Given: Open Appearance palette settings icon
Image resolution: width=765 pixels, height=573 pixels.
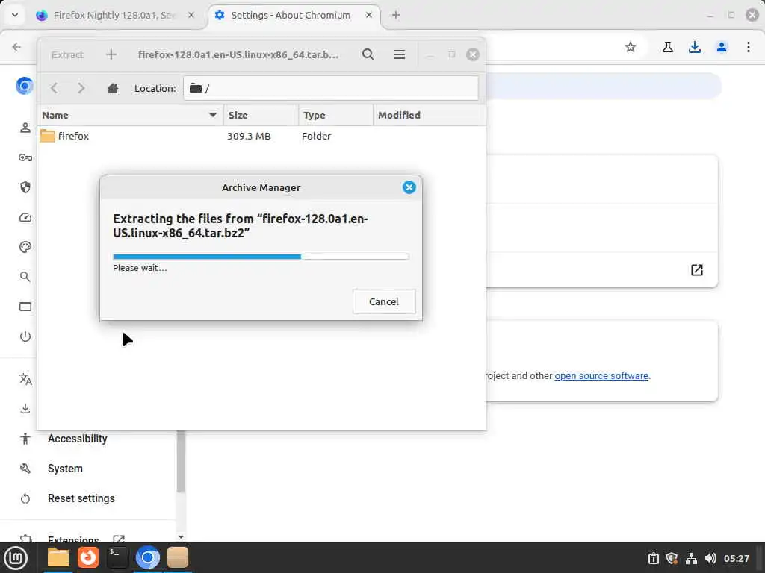Looking at the screenshot, I should click(25, 247).
